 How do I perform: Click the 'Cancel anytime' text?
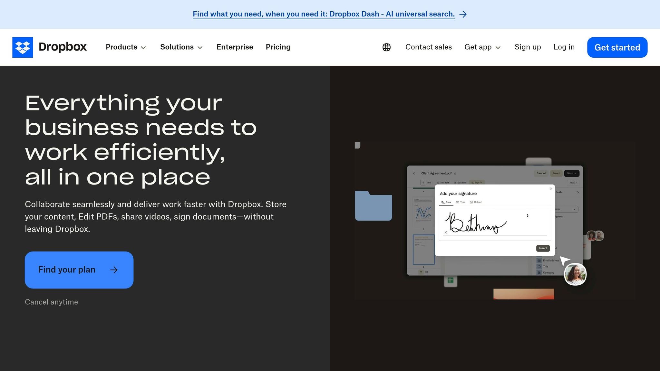(51, 302)
